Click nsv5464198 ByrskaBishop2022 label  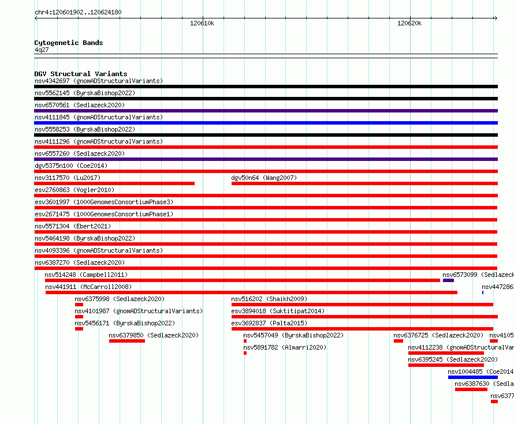click(x=85, y=238)
